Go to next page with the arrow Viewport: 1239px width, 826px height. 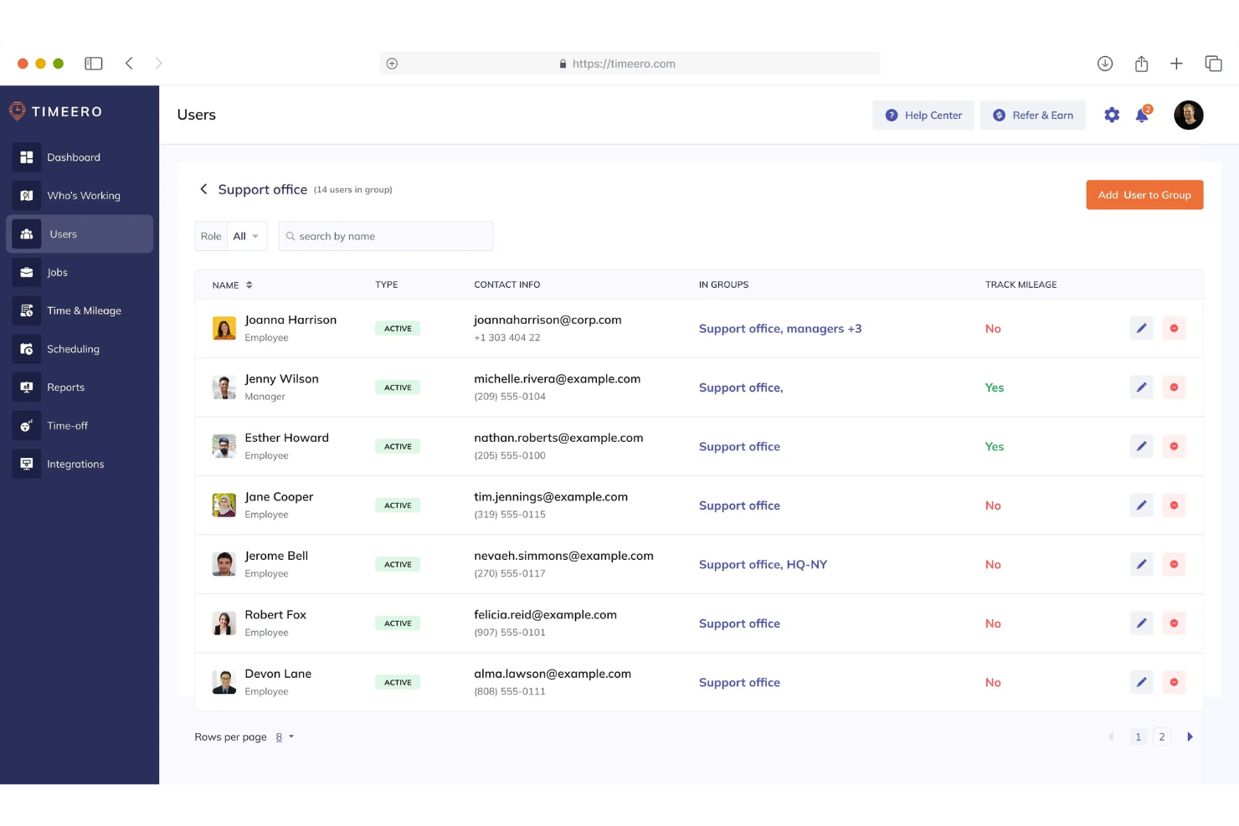tap(1190, 737)
